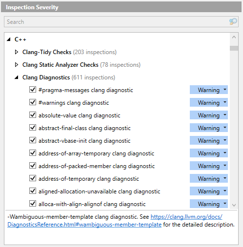Uncheck #pragma-messages clang diagnostic
243x247 pixels.
click(x=33, y=90)
